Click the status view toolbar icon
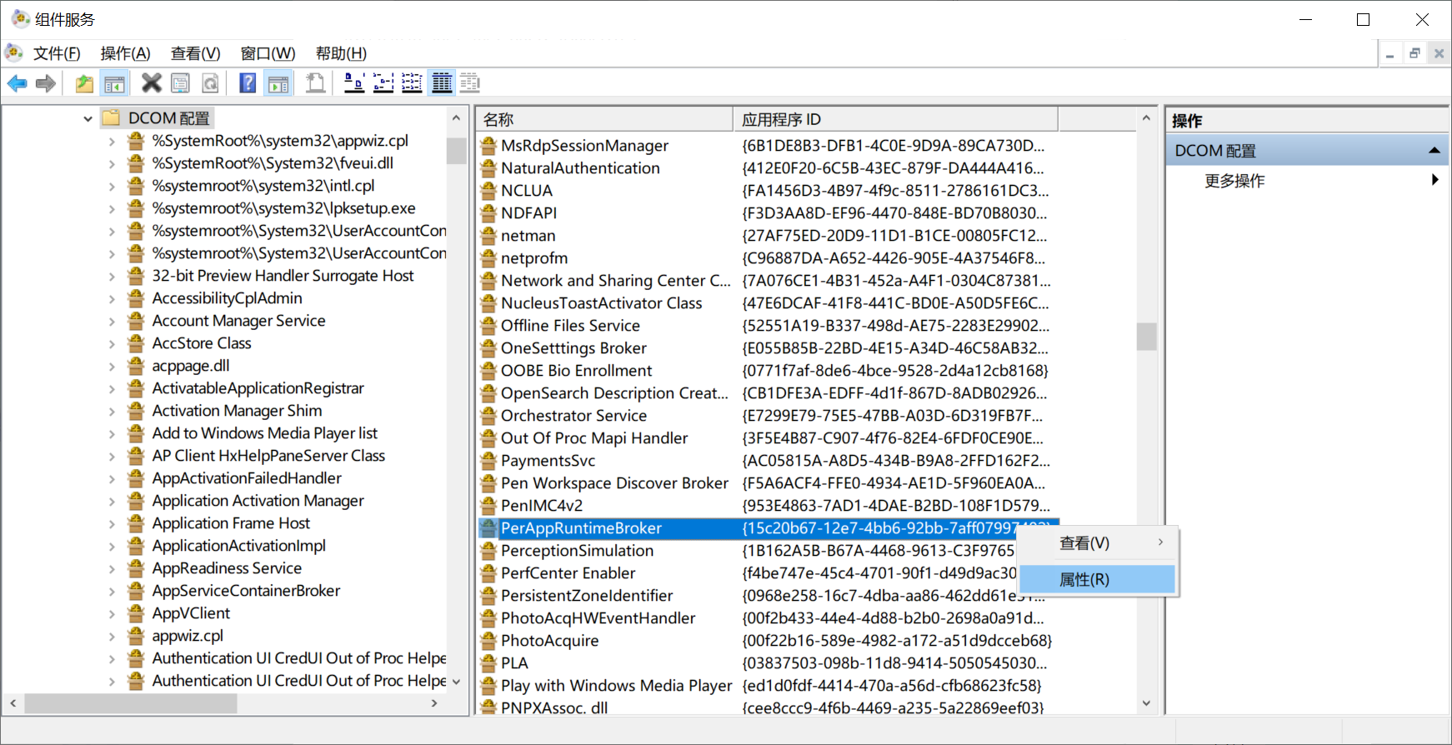Image resolution: width=1452 pixels, height=745 pixels. pos(470,82)
